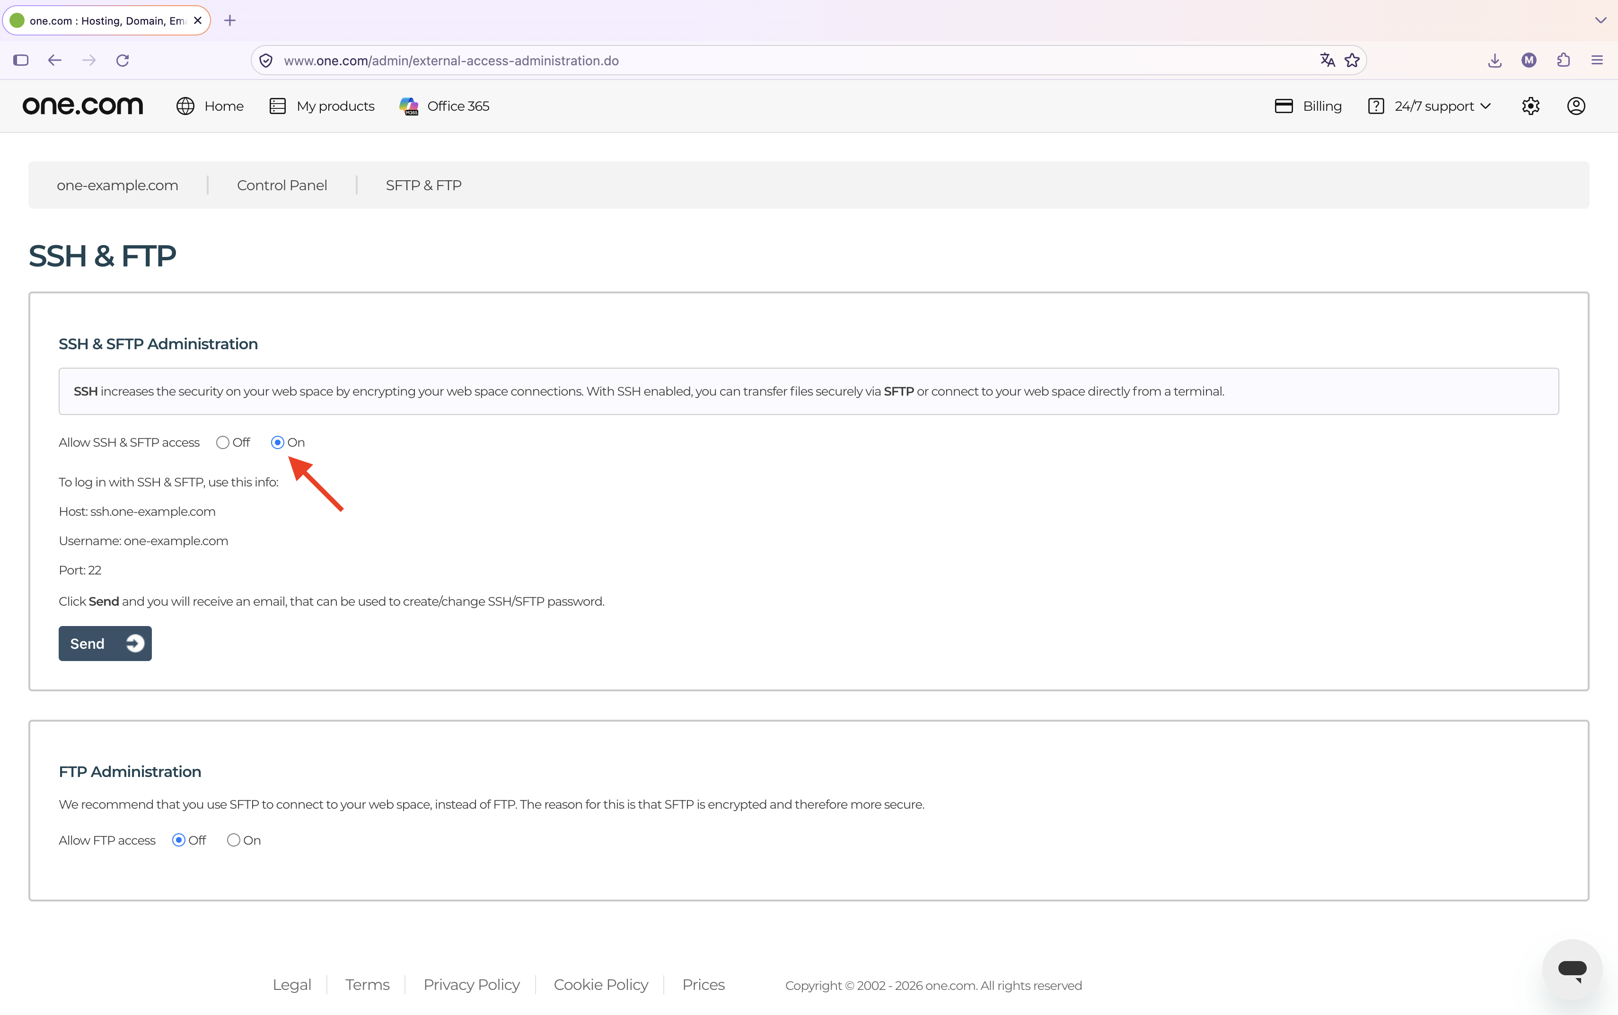1618x1015 pixels.
Task: Click the browser forward arrow
Action: coord(88,61)
